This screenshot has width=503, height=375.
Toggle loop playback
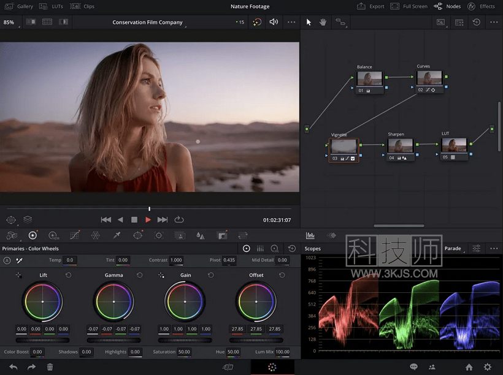179,220
